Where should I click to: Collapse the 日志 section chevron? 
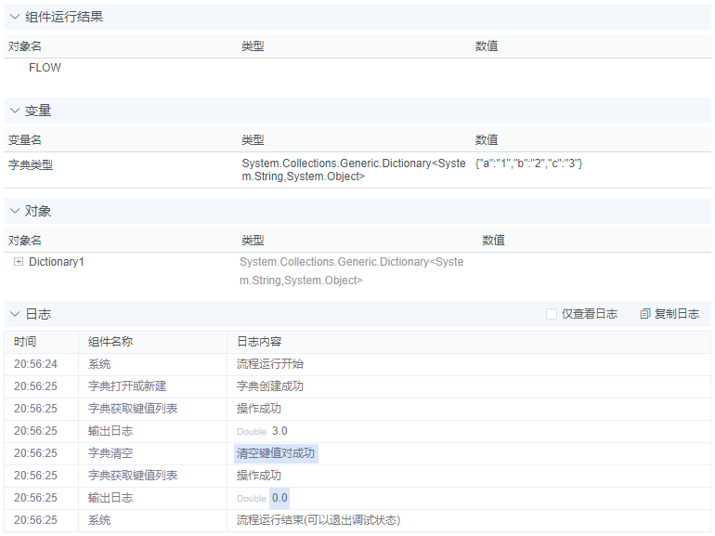coord(14,314)
